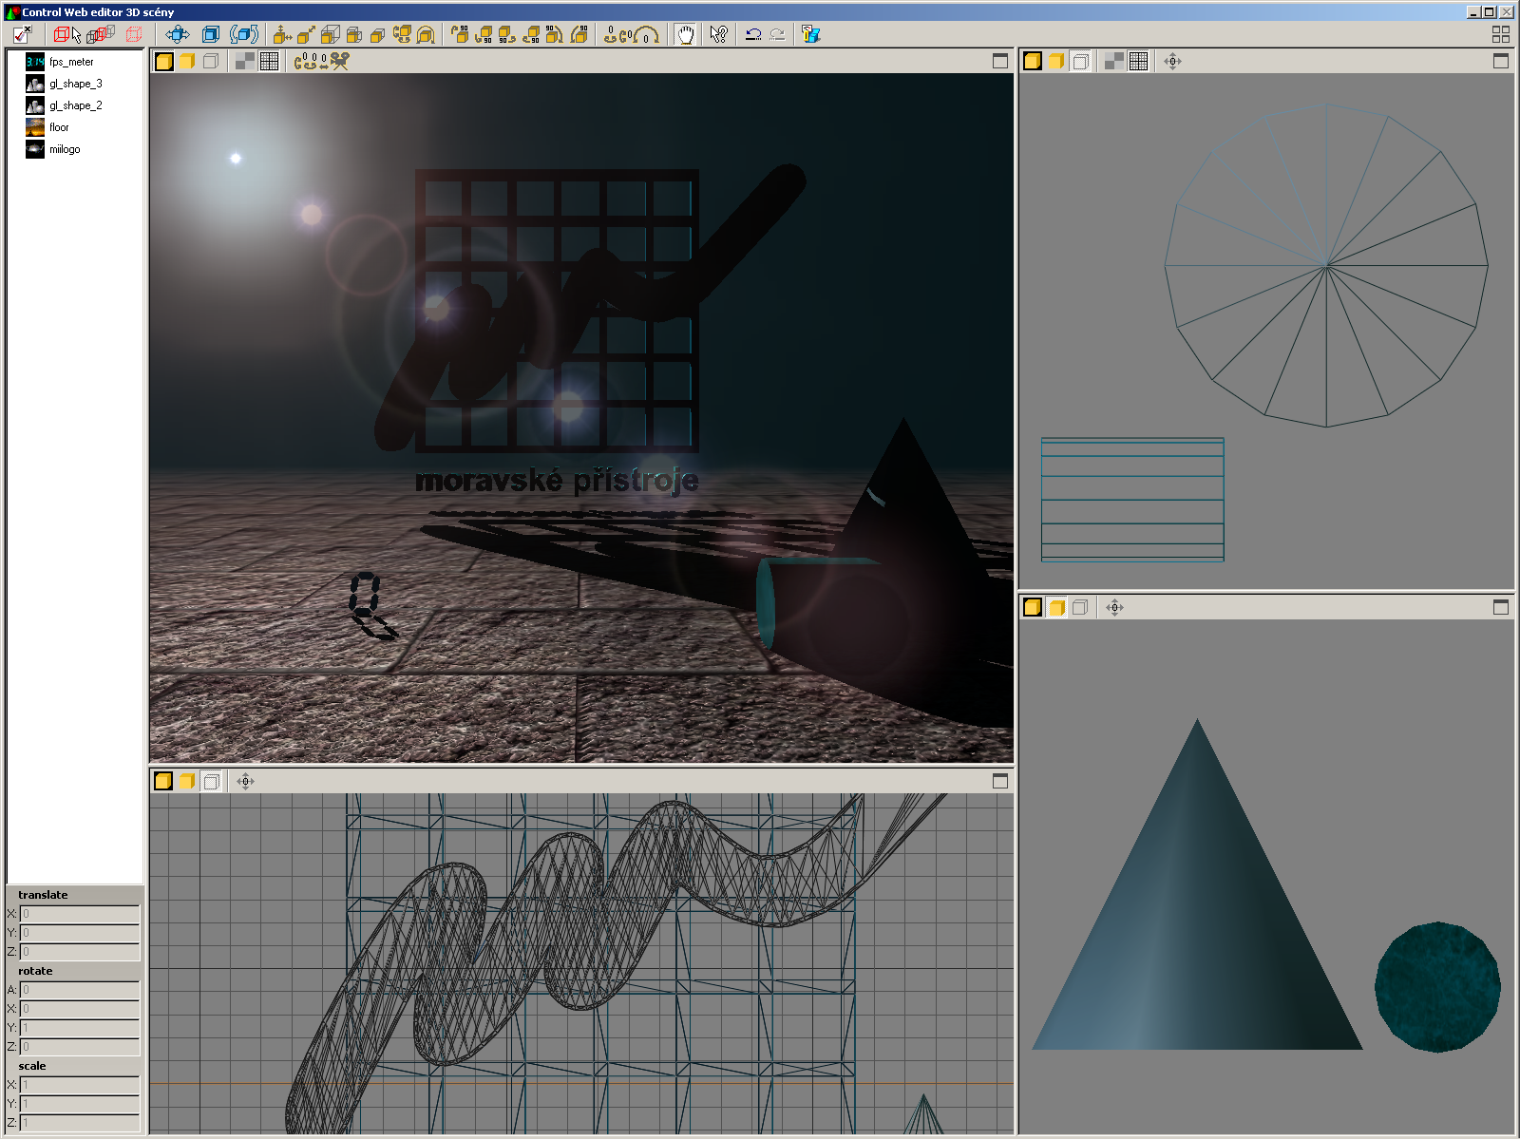This screenshot has width=1520, height=1140.
Task: Click the four-pane layout icon at top right
Action: [x=1500, y=35]
